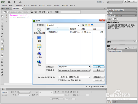This screenshot has width=138, height=104.
Task: Sort files by 名称 column header
Action: click(57, 29)
